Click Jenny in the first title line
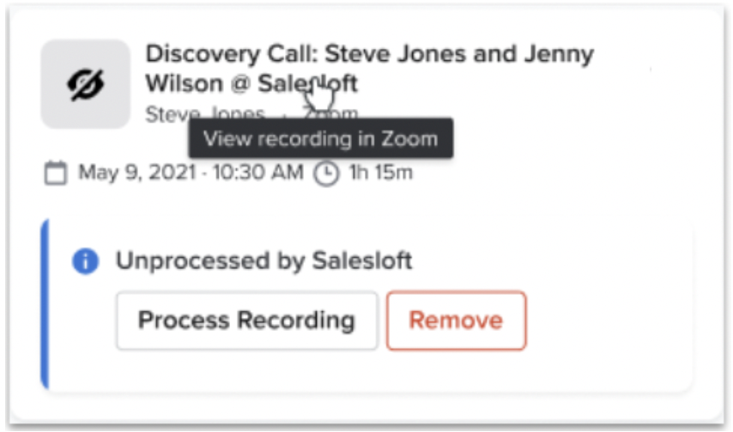This screenshot has height=432, width=733. pyautogui.click(x=559, y=55)
